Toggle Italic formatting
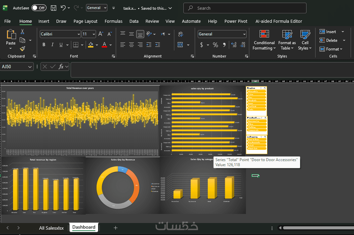 (x=53, y=45)
